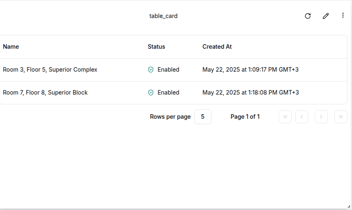Jump to the last page
The image size is (352, 210).
coord(341,117)
